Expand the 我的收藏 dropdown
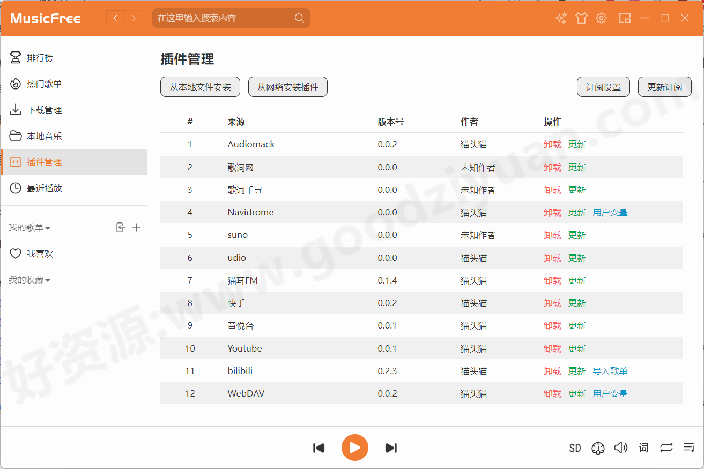Screen dimensions: 704x469 tap(29, 280)
